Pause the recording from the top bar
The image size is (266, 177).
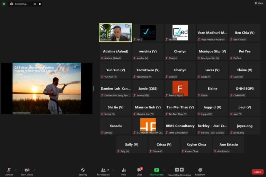pos(34,4)
